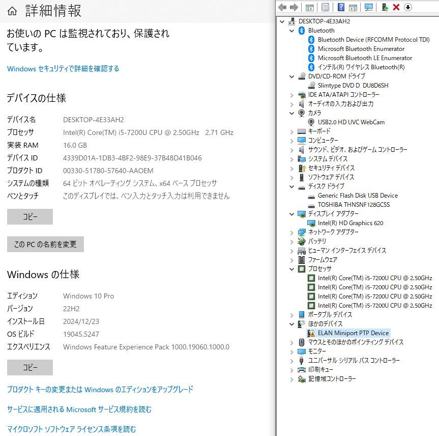The width and height of the screenshot is (439, 436).
Task: Expand IDE ATA/ATAPI コントローラー
Action: tap(291, 95)
